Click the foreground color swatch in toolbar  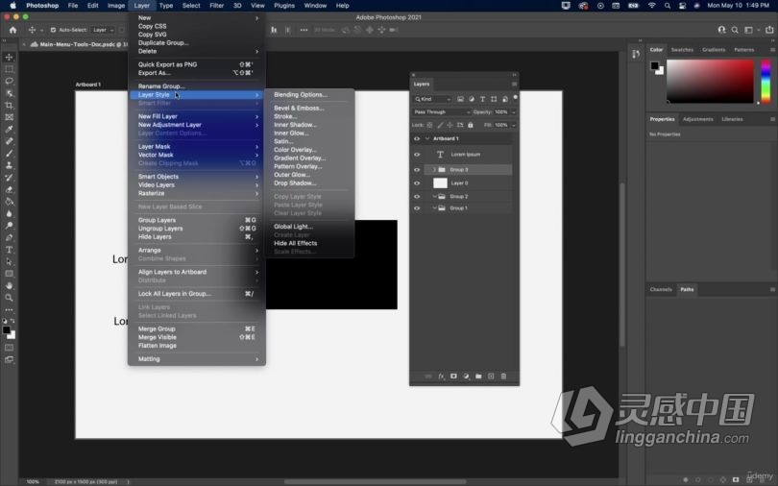7,329
